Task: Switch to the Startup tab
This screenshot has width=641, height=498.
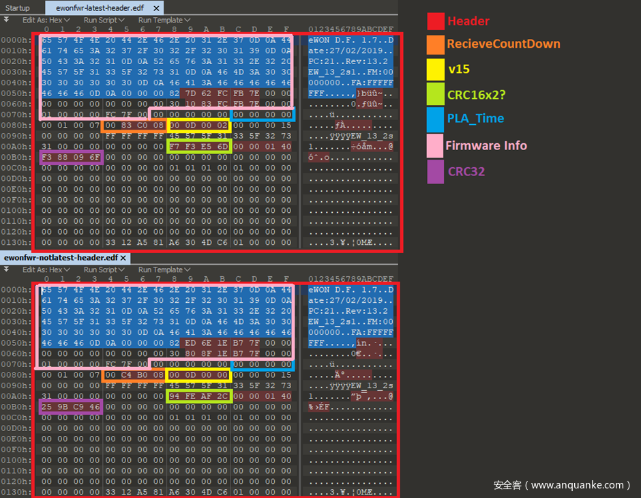Action: [x=17, y=8]
